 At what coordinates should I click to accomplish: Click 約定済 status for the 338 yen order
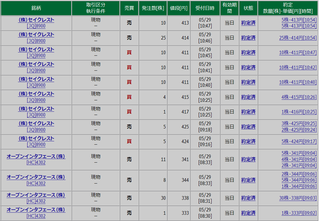[248, 198]
